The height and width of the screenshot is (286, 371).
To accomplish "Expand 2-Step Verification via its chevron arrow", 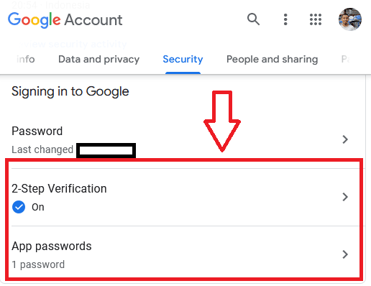I will (345, 197).
